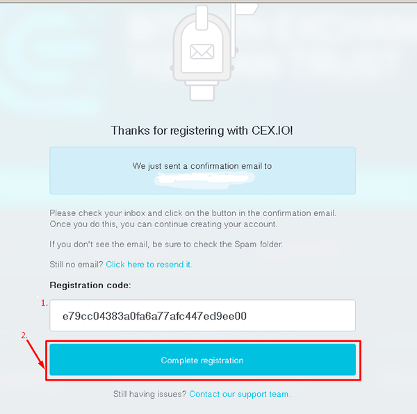Screen dimensions: 417x414
Task: Open the "Click here to resend it" link
Action: tap(149, 265)
